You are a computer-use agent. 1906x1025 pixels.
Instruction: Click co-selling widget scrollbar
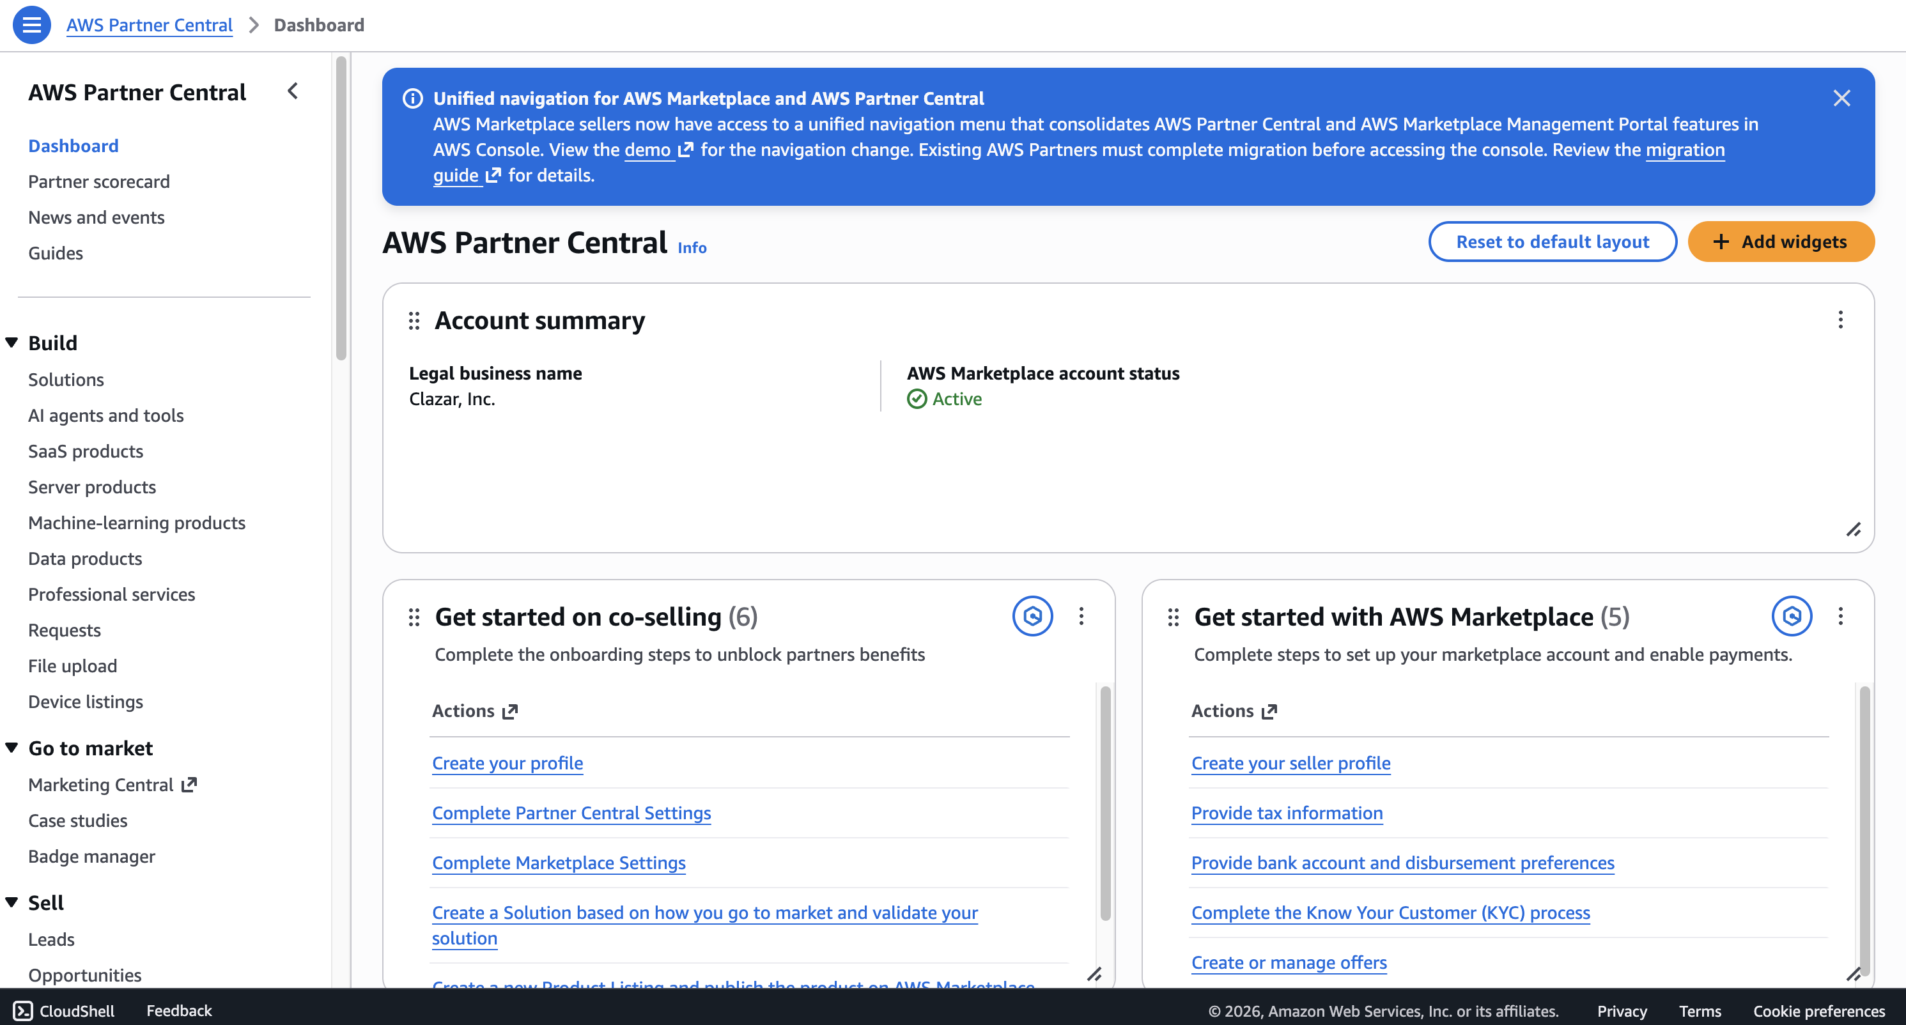pyautogui.click(x=1105, y=803)
